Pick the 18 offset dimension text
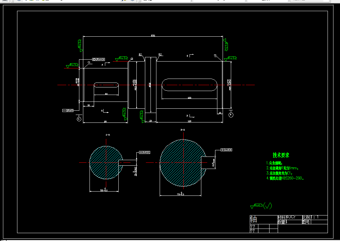The image size is (340, 241). coord(89,105)
